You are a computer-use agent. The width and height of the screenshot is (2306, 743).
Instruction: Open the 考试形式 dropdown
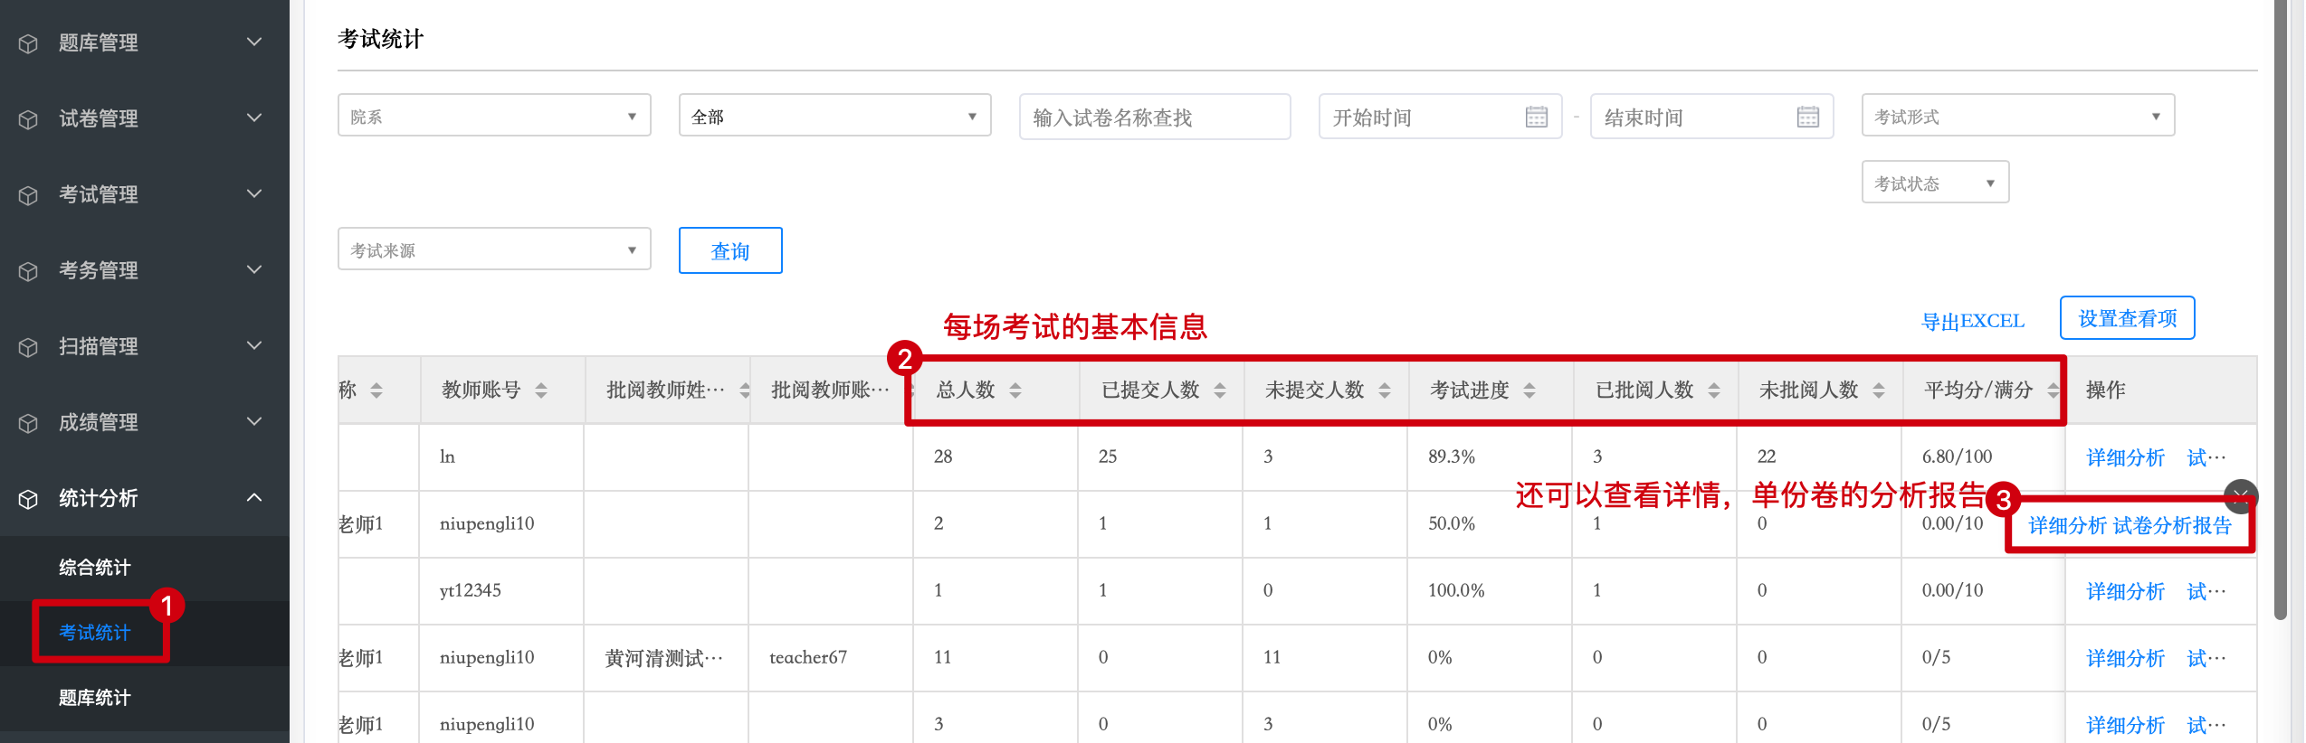[2018, 116]
